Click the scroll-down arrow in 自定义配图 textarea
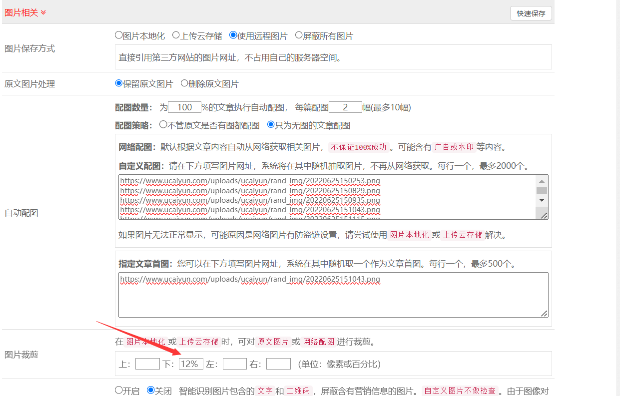The image size is (620, 396). tap(542, 200)
